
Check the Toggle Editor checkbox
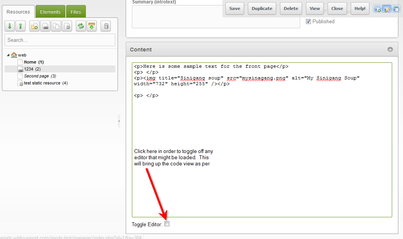[167, 224]
